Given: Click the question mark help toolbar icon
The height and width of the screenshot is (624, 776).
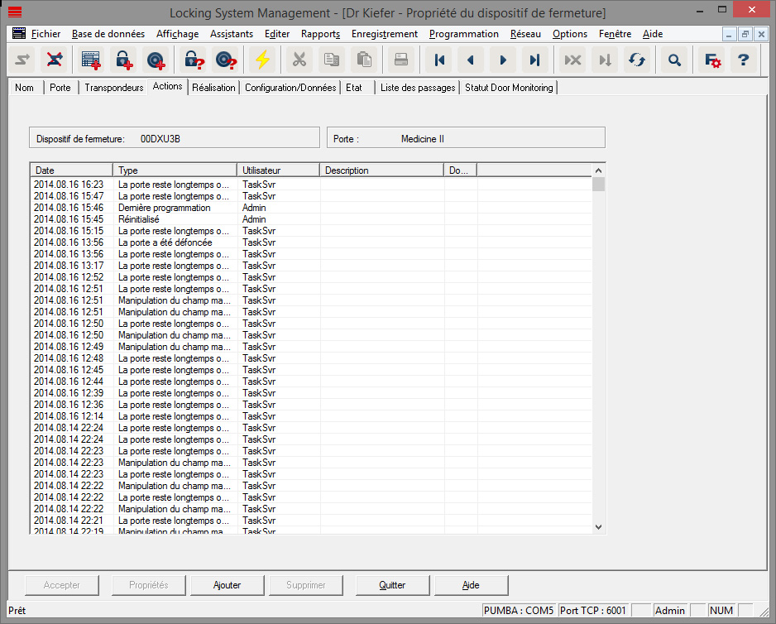Looking at the screenshot, I should [743, 60].
